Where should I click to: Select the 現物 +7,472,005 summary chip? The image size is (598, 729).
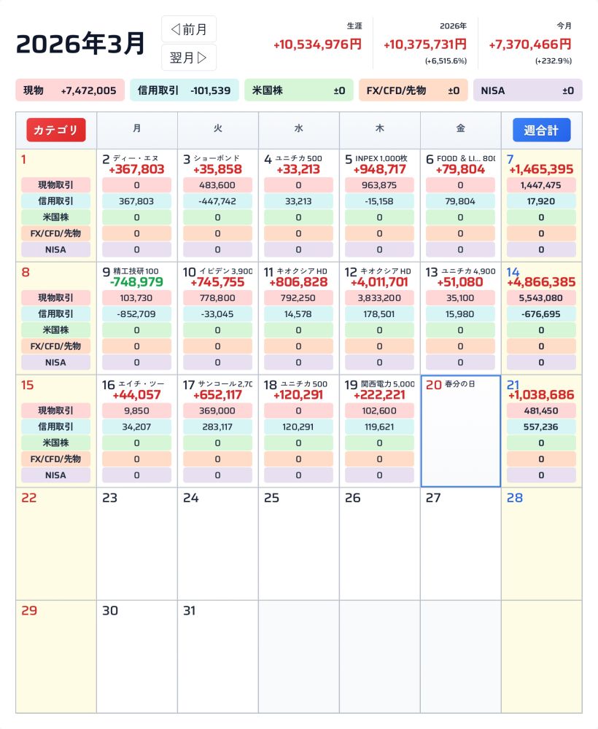coord(70,90)
